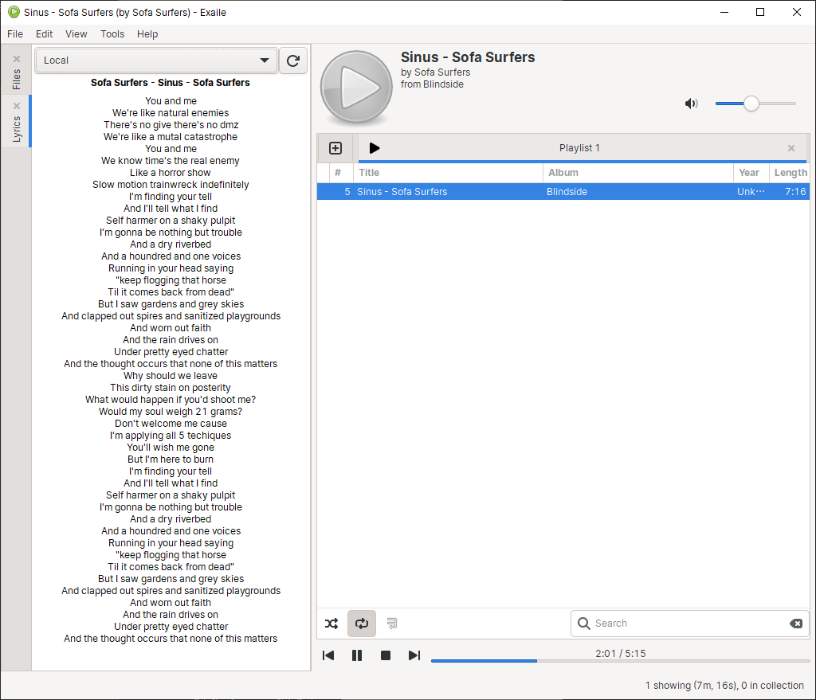The image size is (816, 700).
Task: Adjust the volume slider
Action: coord(755,104)
